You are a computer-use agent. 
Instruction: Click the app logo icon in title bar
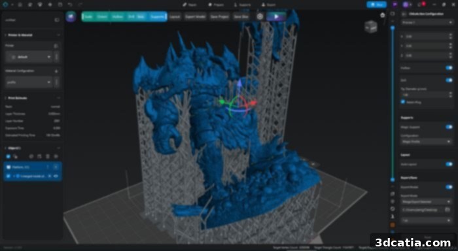tap(5, 5)
